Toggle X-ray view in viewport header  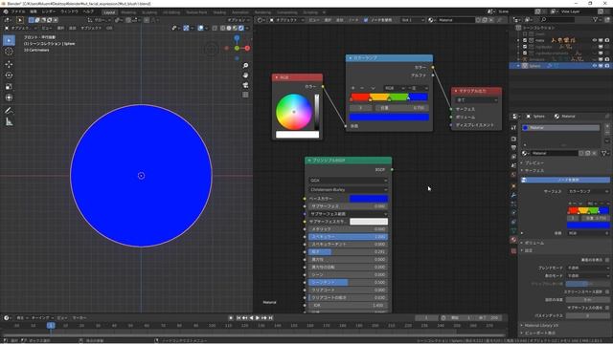tap(215, 28)
